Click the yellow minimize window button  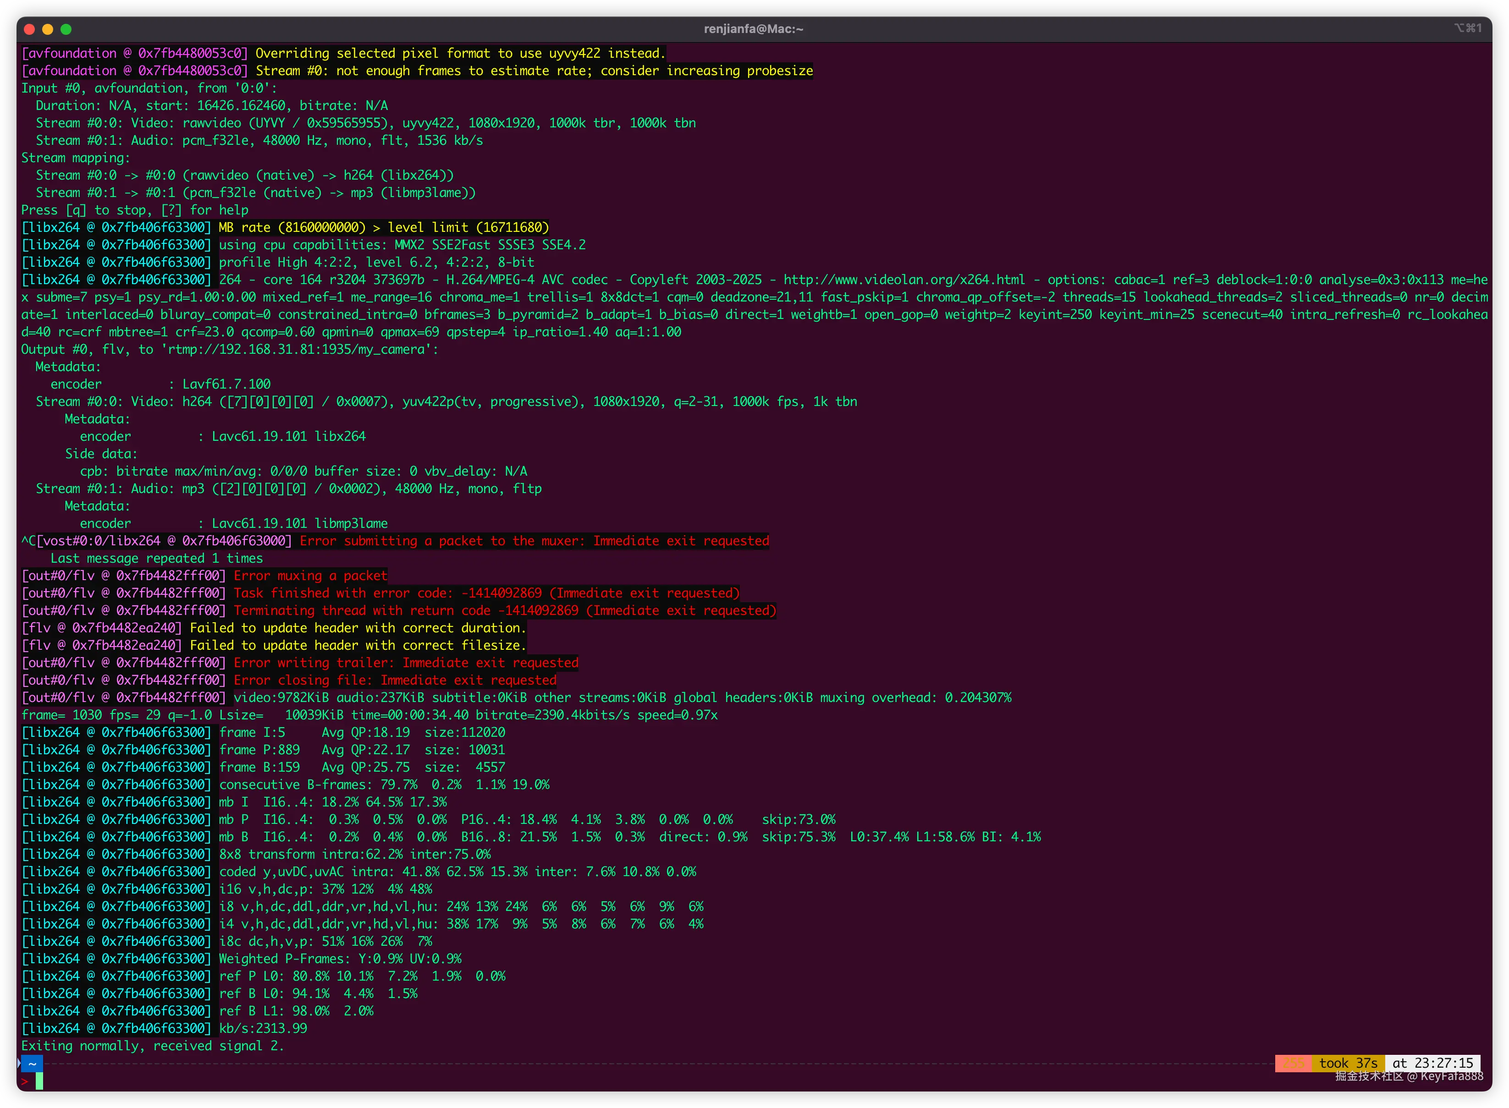(x=48, y=29)
